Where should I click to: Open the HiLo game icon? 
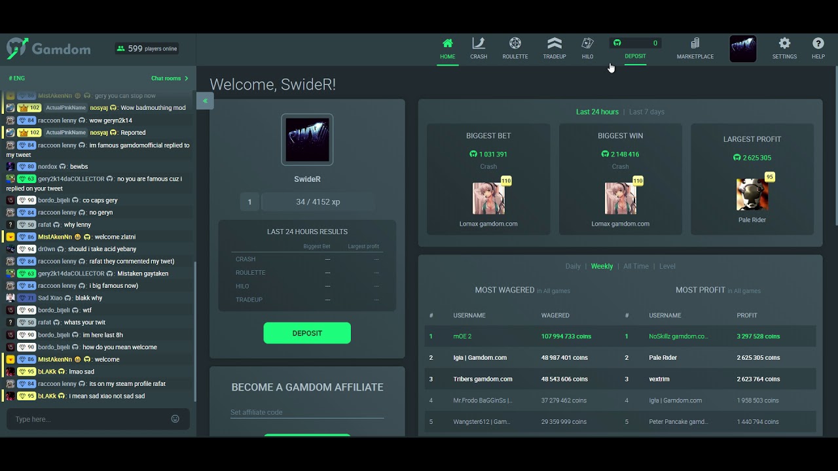(587, 43)
